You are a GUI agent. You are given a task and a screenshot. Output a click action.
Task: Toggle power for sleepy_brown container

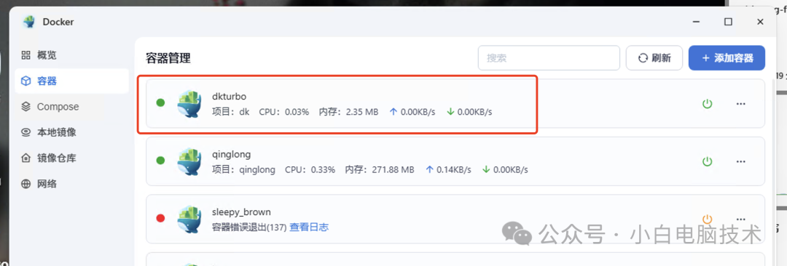click(x=707, y=219)
